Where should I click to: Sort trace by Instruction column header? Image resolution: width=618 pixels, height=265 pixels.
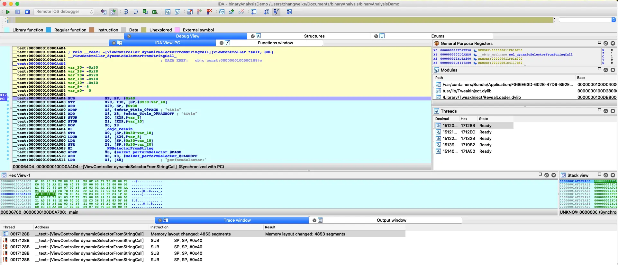tap(205, 227)
